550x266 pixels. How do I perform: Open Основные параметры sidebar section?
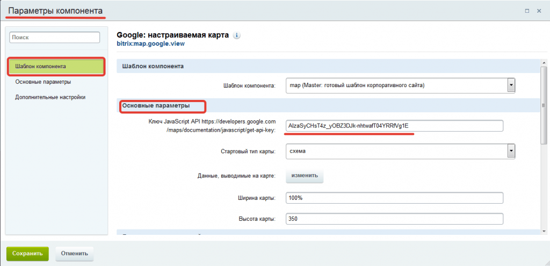(43, 82)
